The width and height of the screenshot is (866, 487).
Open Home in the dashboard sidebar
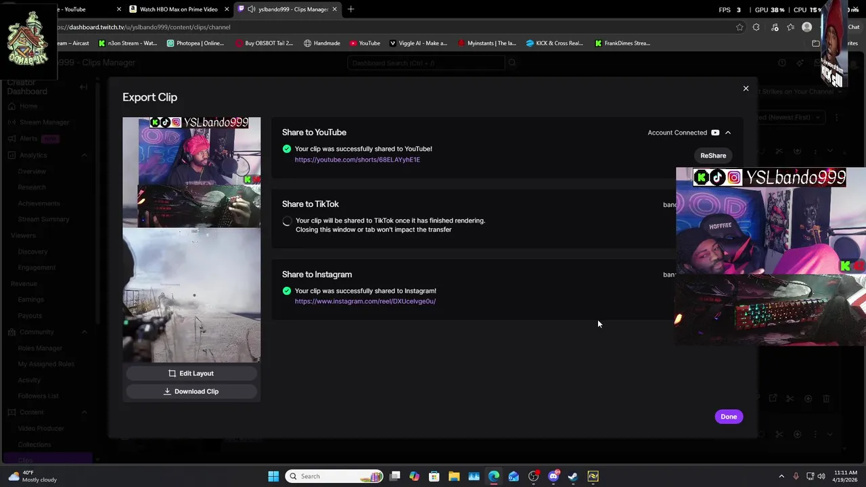pyautogui.click(x=28, y=106)
